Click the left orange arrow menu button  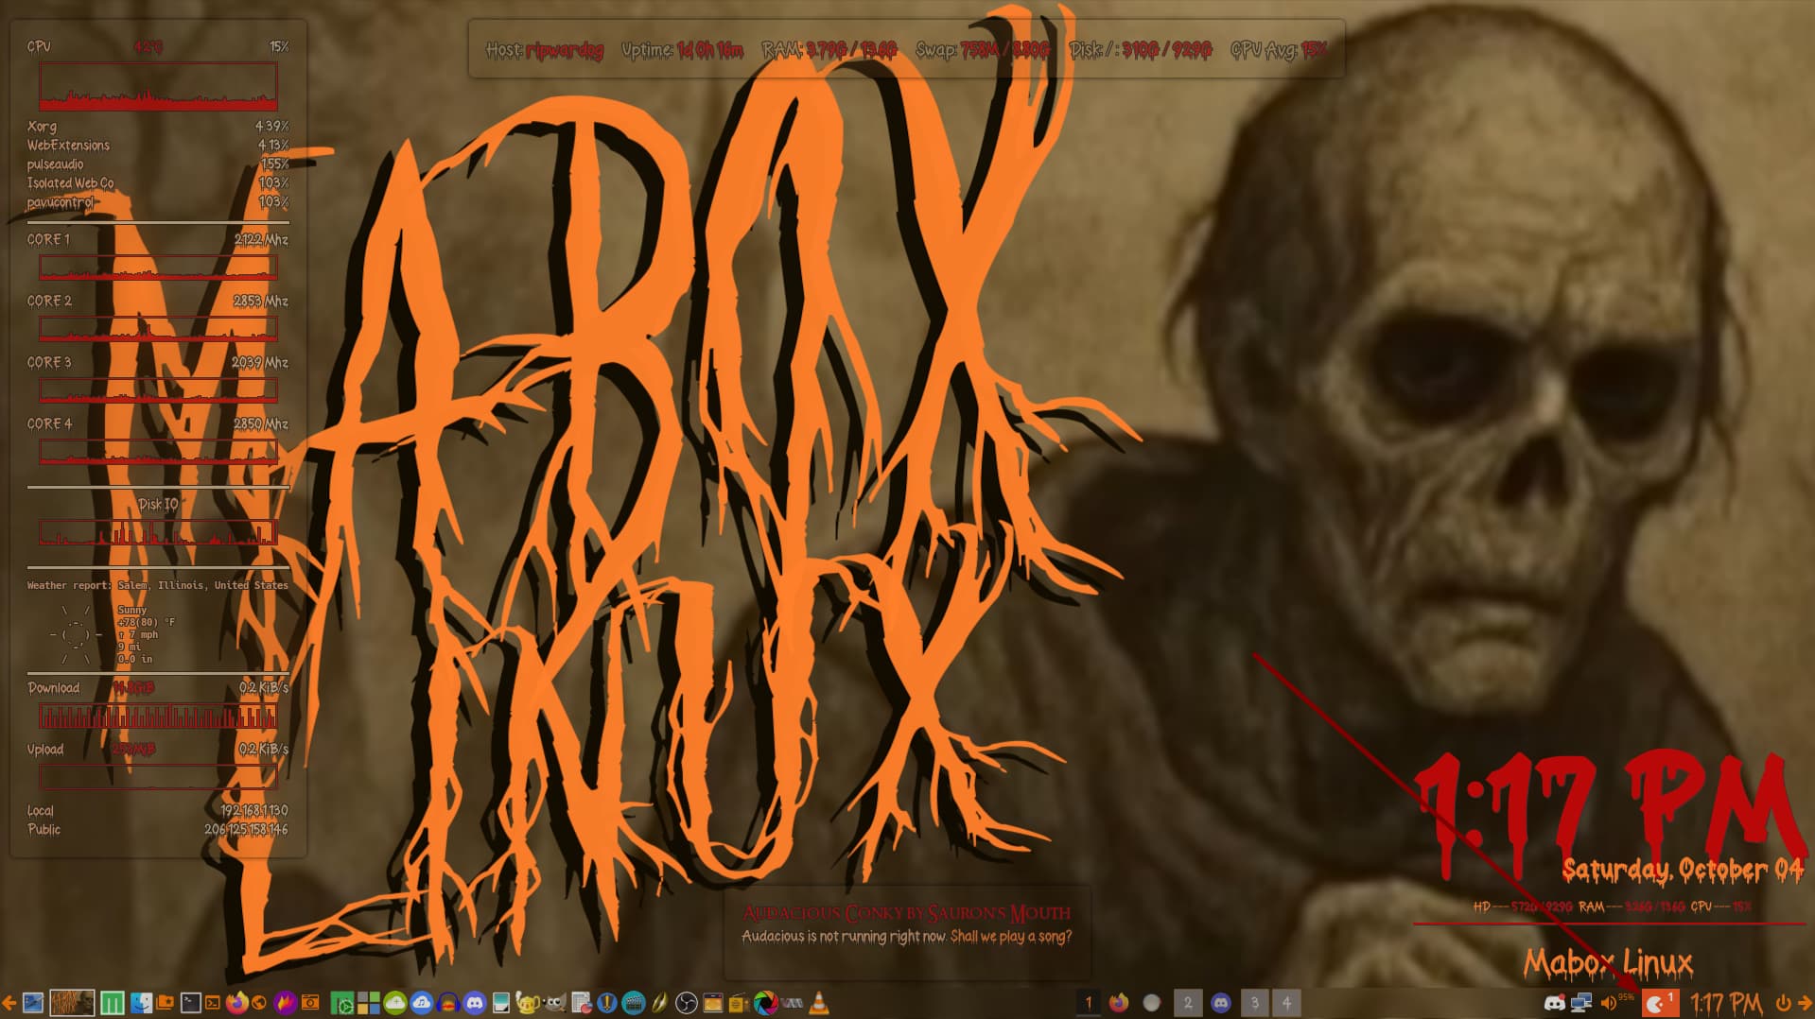click(x=9, y=1003)
